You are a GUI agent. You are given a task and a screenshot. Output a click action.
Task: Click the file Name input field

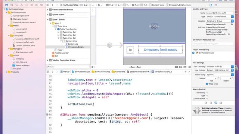[x=220, y=13]
